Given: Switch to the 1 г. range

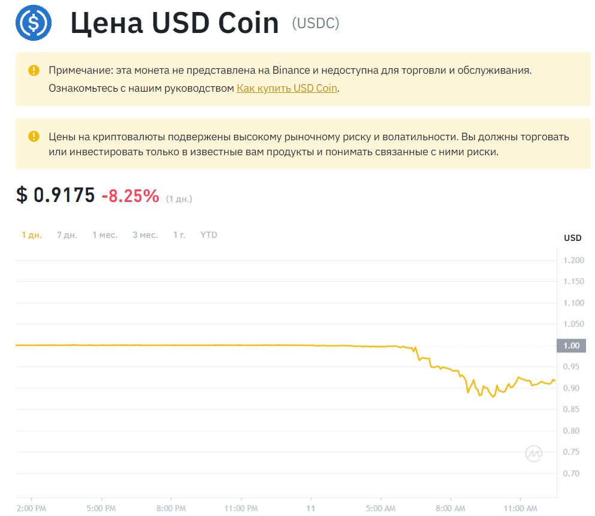Looking at the screenshot, I should click(179, 235).
